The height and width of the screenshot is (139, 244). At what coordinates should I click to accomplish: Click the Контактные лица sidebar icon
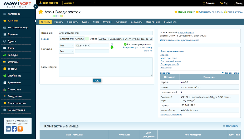5,28
